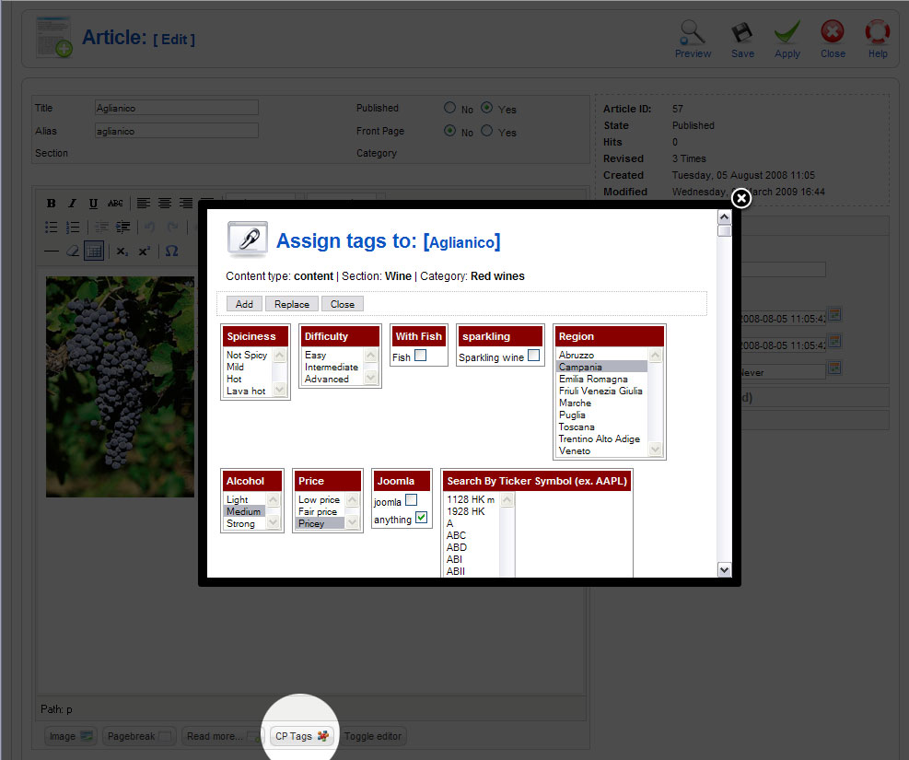The height and width of the screenshot is (760, 909).
Task: Click the Image insert button
Action: tap(72, 736)
